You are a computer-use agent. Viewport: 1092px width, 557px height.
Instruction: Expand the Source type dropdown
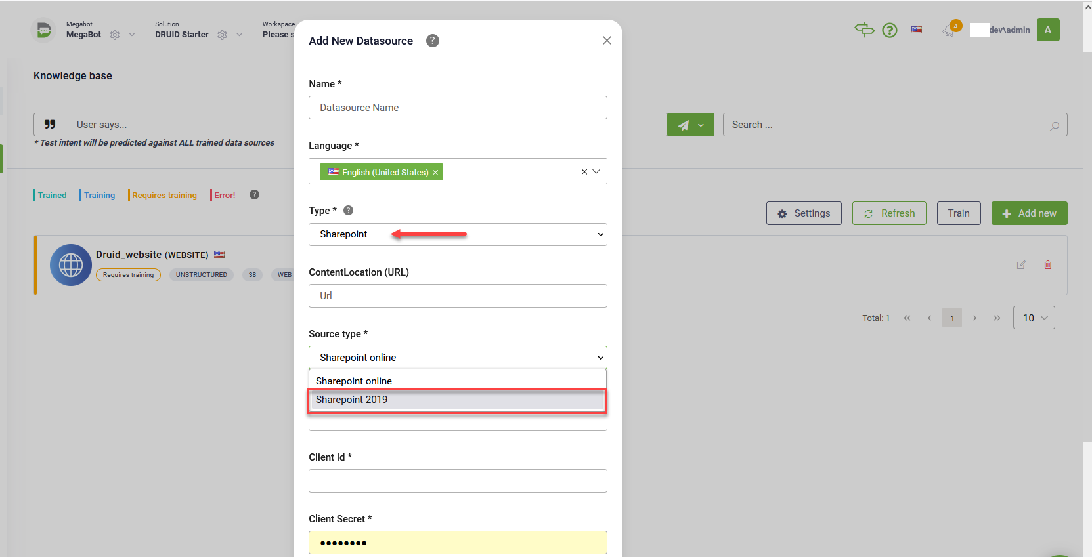(458, 358)
